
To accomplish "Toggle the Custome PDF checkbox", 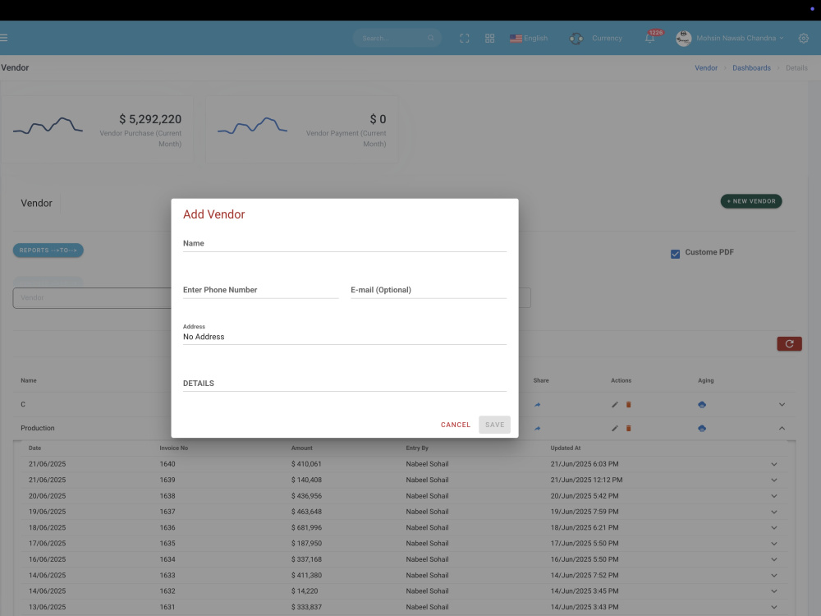I will pyautogui.click(x=675, y=254).
